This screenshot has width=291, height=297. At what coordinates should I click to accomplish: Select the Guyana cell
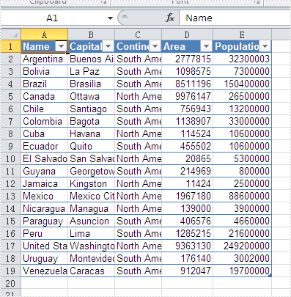44,171
